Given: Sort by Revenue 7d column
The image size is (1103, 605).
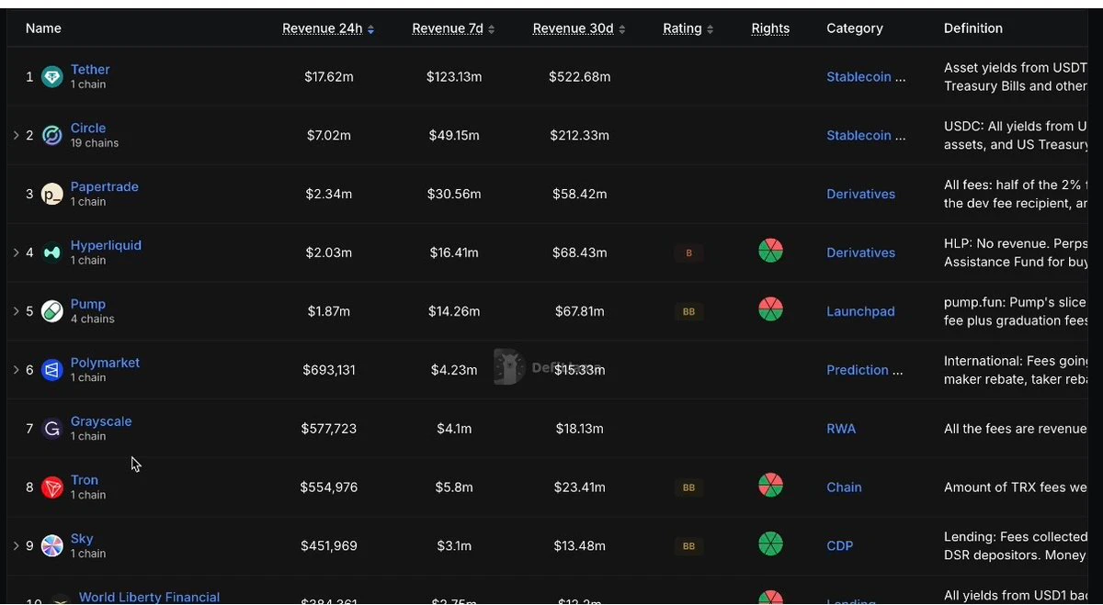Looking at the screenshot, I should point(453,29).
